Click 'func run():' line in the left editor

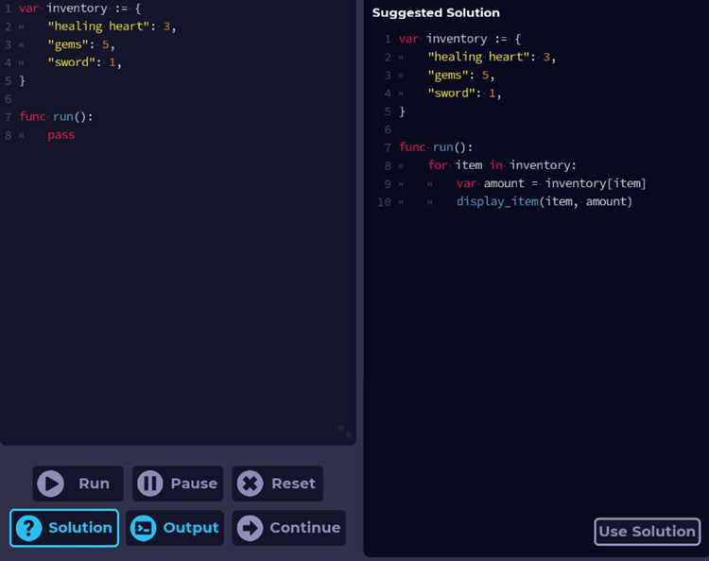56,117
